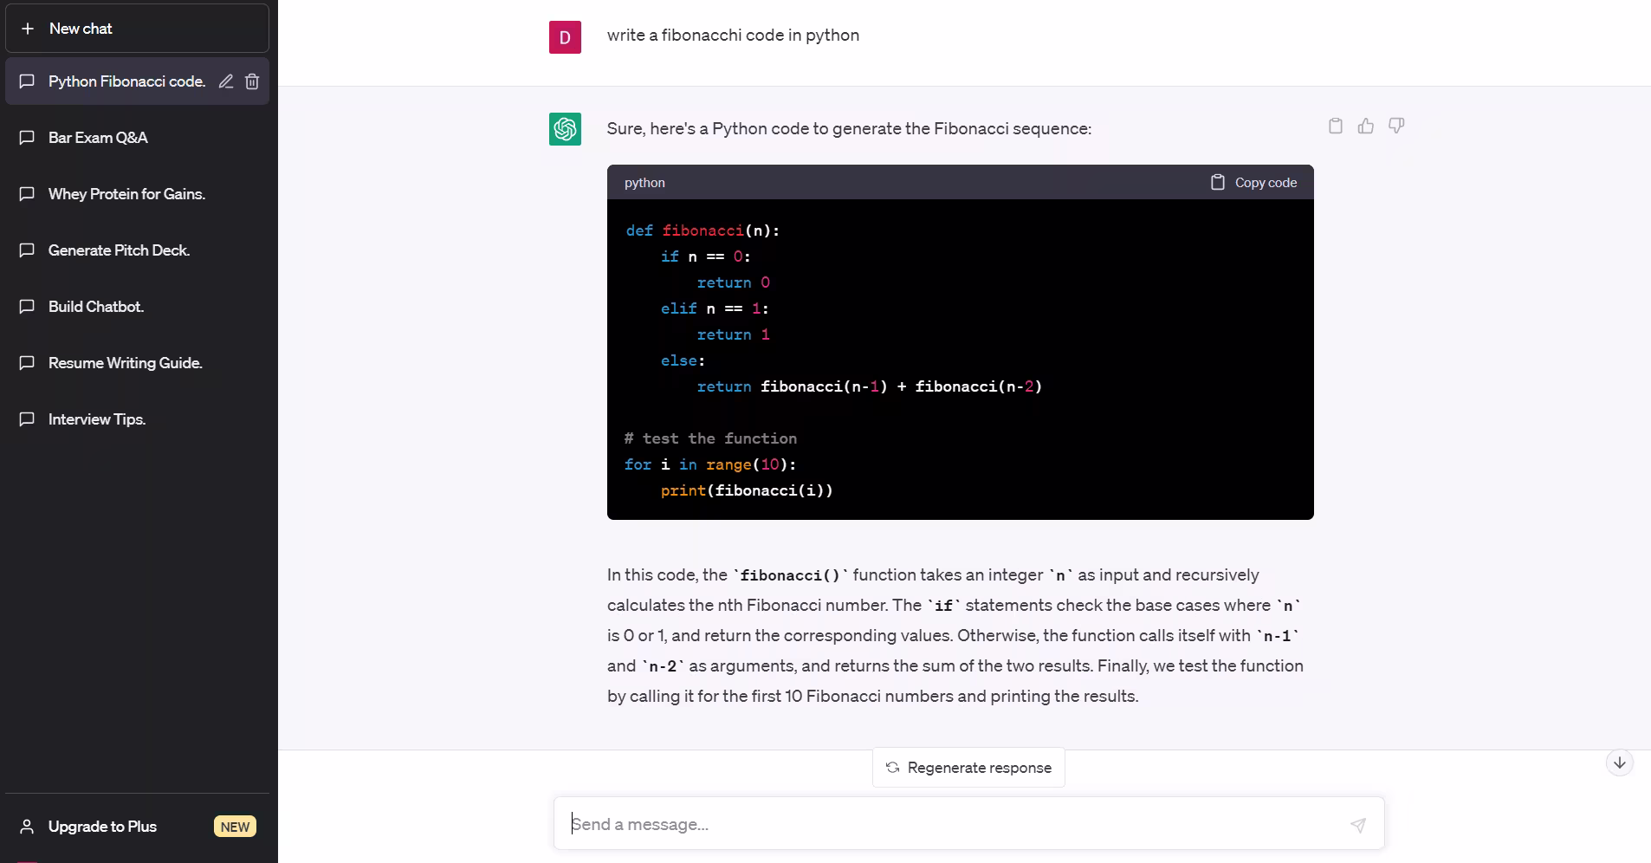Open the Resume Writing Guide chat
The width and height of the screenshot is (1651, 863).
[x=125, y=363]
